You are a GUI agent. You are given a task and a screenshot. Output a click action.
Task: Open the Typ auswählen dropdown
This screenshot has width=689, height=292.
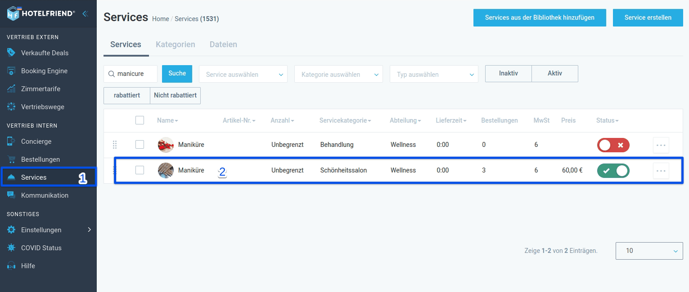[x=434, y=74]
